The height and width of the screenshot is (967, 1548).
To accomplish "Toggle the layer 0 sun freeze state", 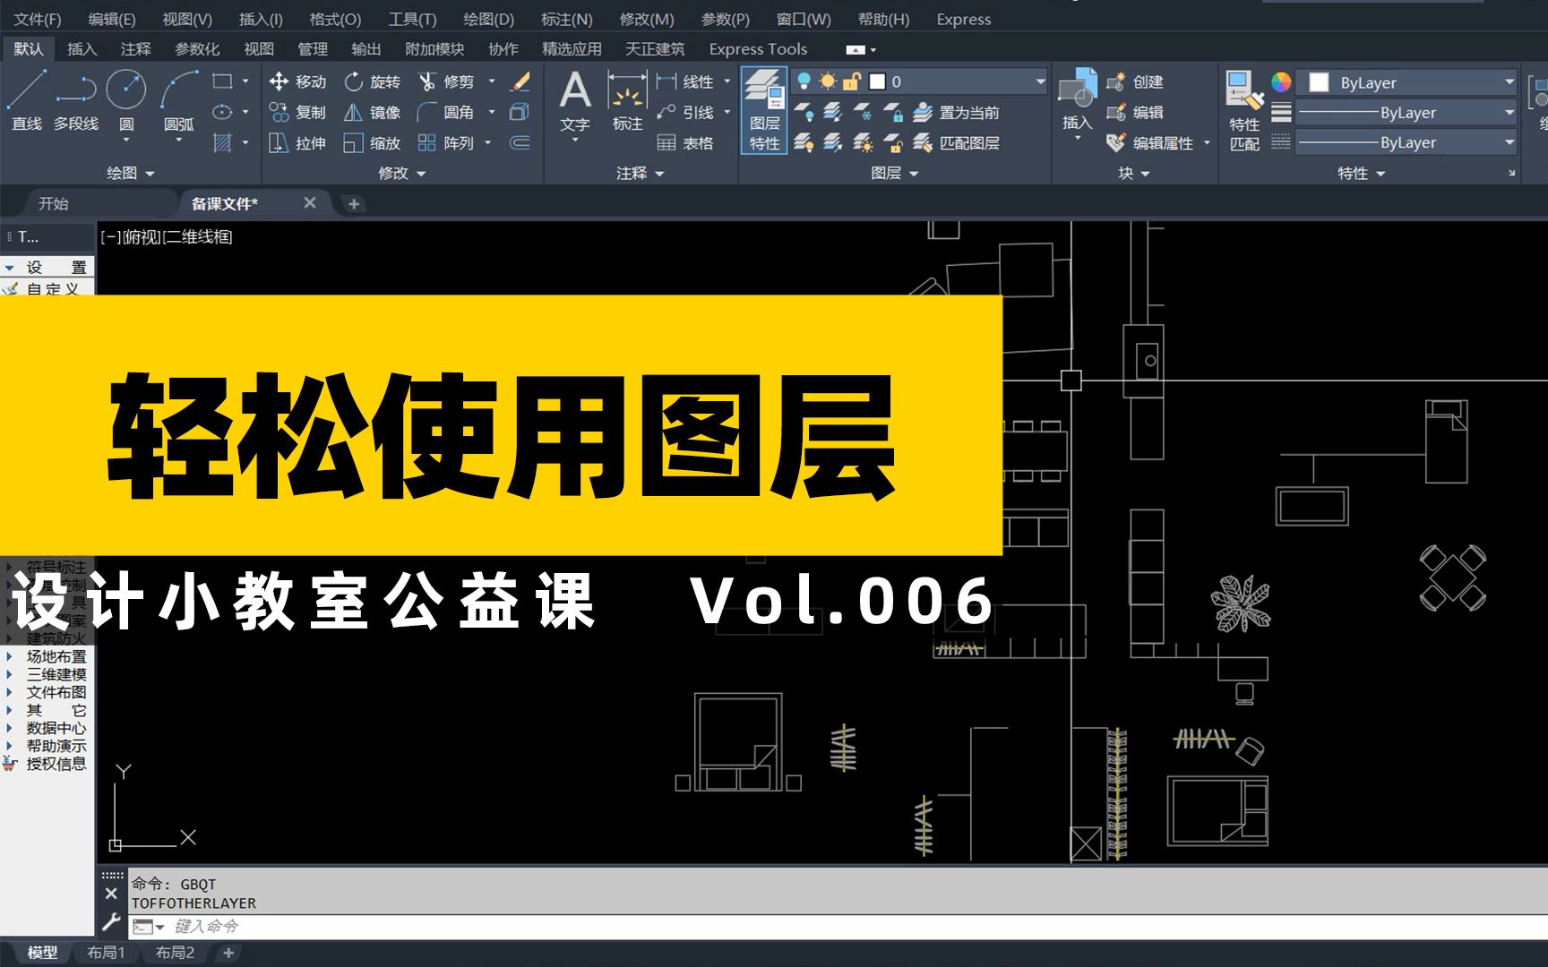I will pos(828,81).
